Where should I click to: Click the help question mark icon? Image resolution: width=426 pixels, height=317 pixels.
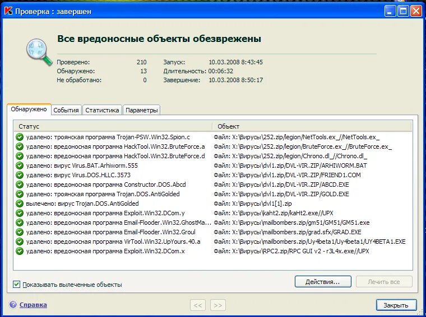[x=13, y=305]
